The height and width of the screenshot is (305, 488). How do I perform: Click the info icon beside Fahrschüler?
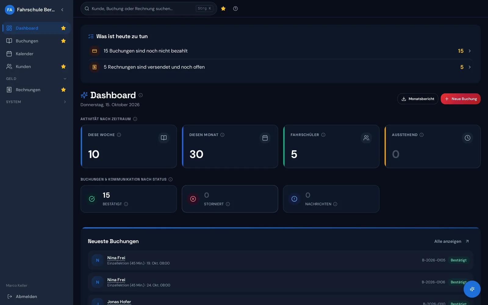point(323,135)
